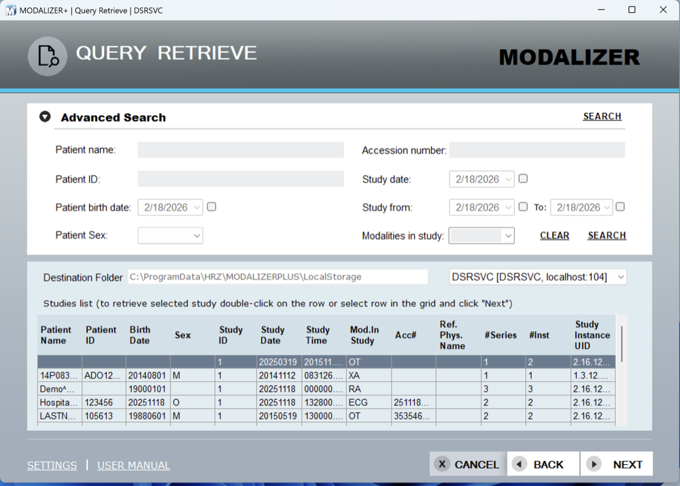Click the SEARCH link beside CLEAR
Screen dimensions: 680x486
[x=607, y=235]
